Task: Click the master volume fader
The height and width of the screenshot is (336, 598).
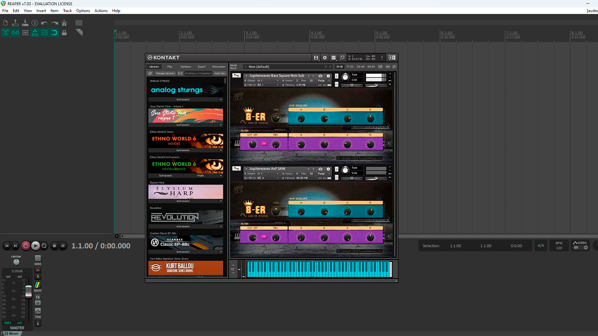Action: pos(28,290)
